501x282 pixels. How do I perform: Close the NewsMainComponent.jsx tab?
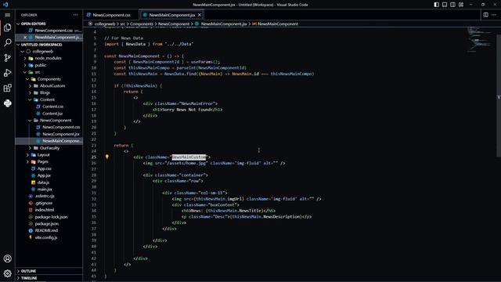point(200,15)
